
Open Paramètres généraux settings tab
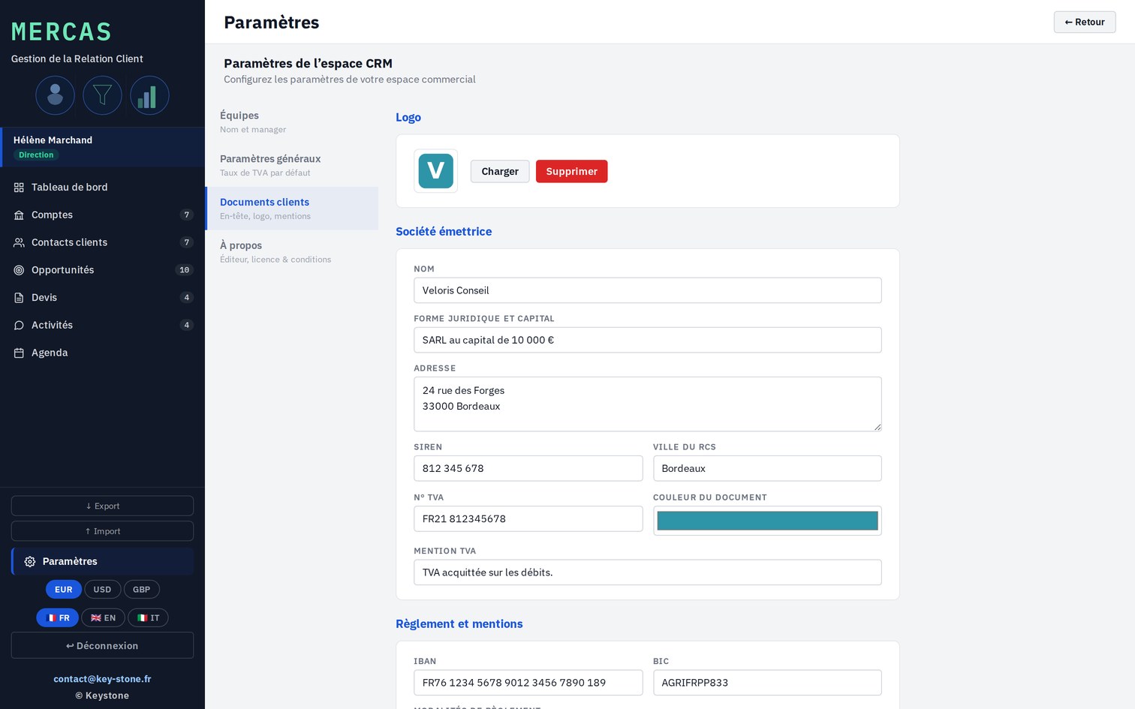click(292, 165)
